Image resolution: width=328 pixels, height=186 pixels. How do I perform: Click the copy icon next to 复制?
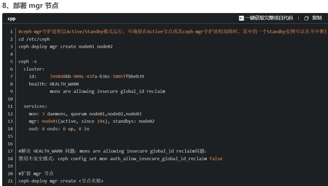307,18
